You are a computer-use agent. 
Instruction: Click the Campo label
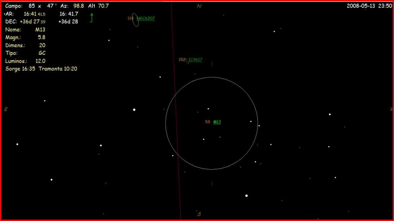pos(14,6)
